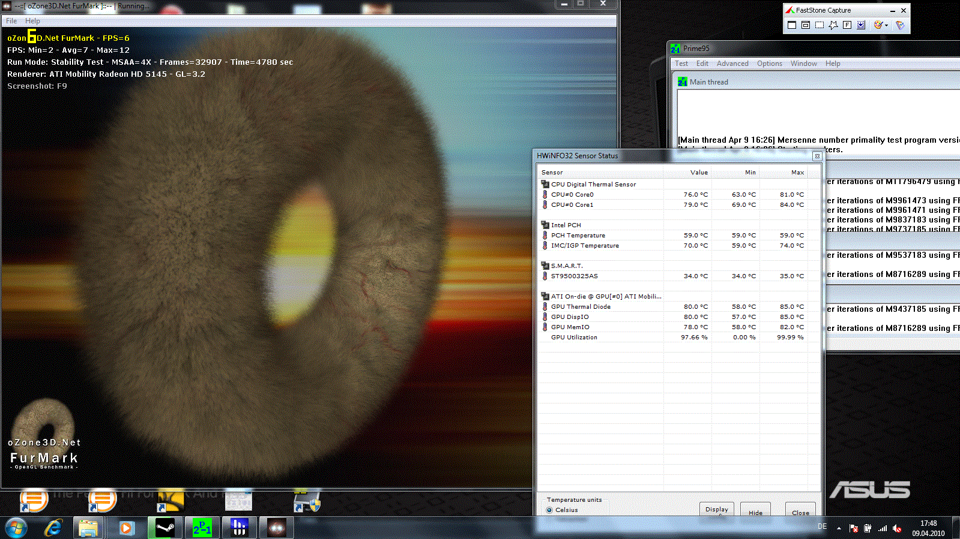Open FurMark Help menu

[x=32, y=21]
